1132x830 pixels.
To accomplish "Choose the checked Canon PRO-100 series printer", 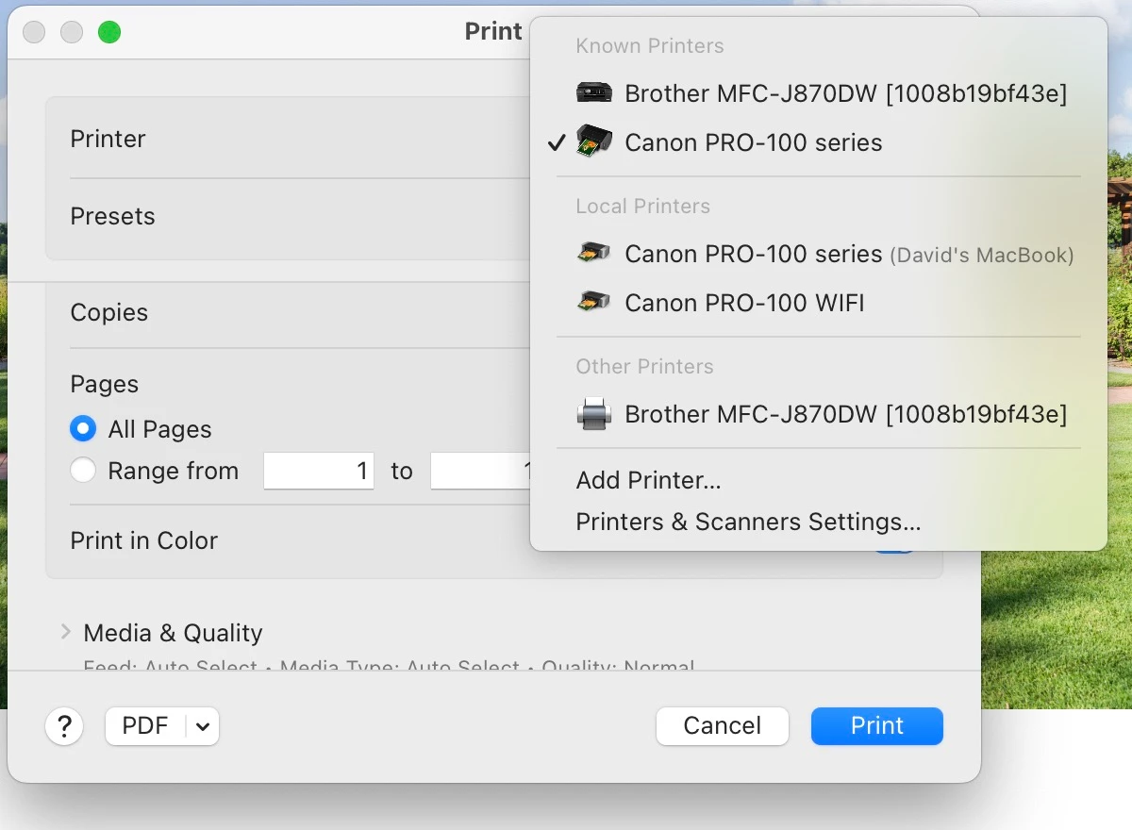I will point(819,141).
